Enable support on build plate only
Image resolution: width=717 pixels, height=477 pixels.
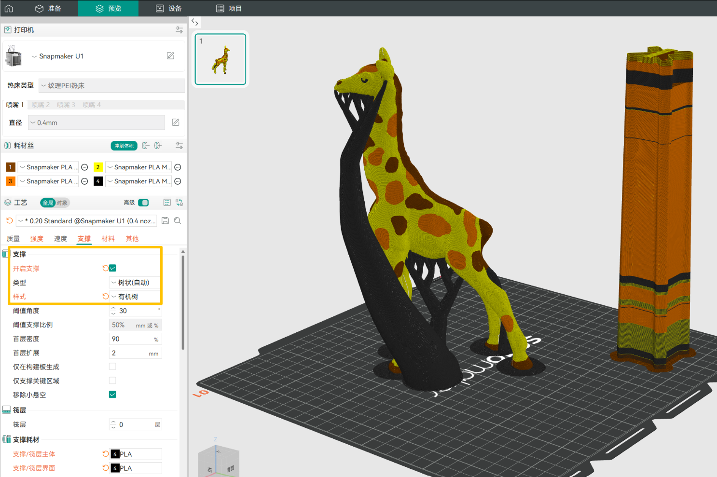click(112, 367)
